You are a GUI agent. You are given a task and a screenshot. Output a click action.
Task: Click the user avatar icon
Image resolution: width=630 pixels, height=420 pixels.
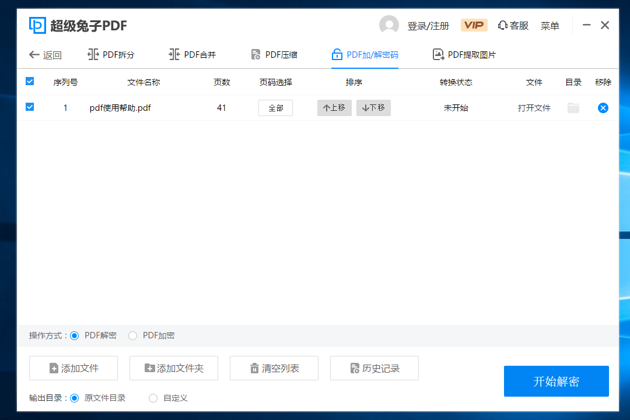point(388,25)
